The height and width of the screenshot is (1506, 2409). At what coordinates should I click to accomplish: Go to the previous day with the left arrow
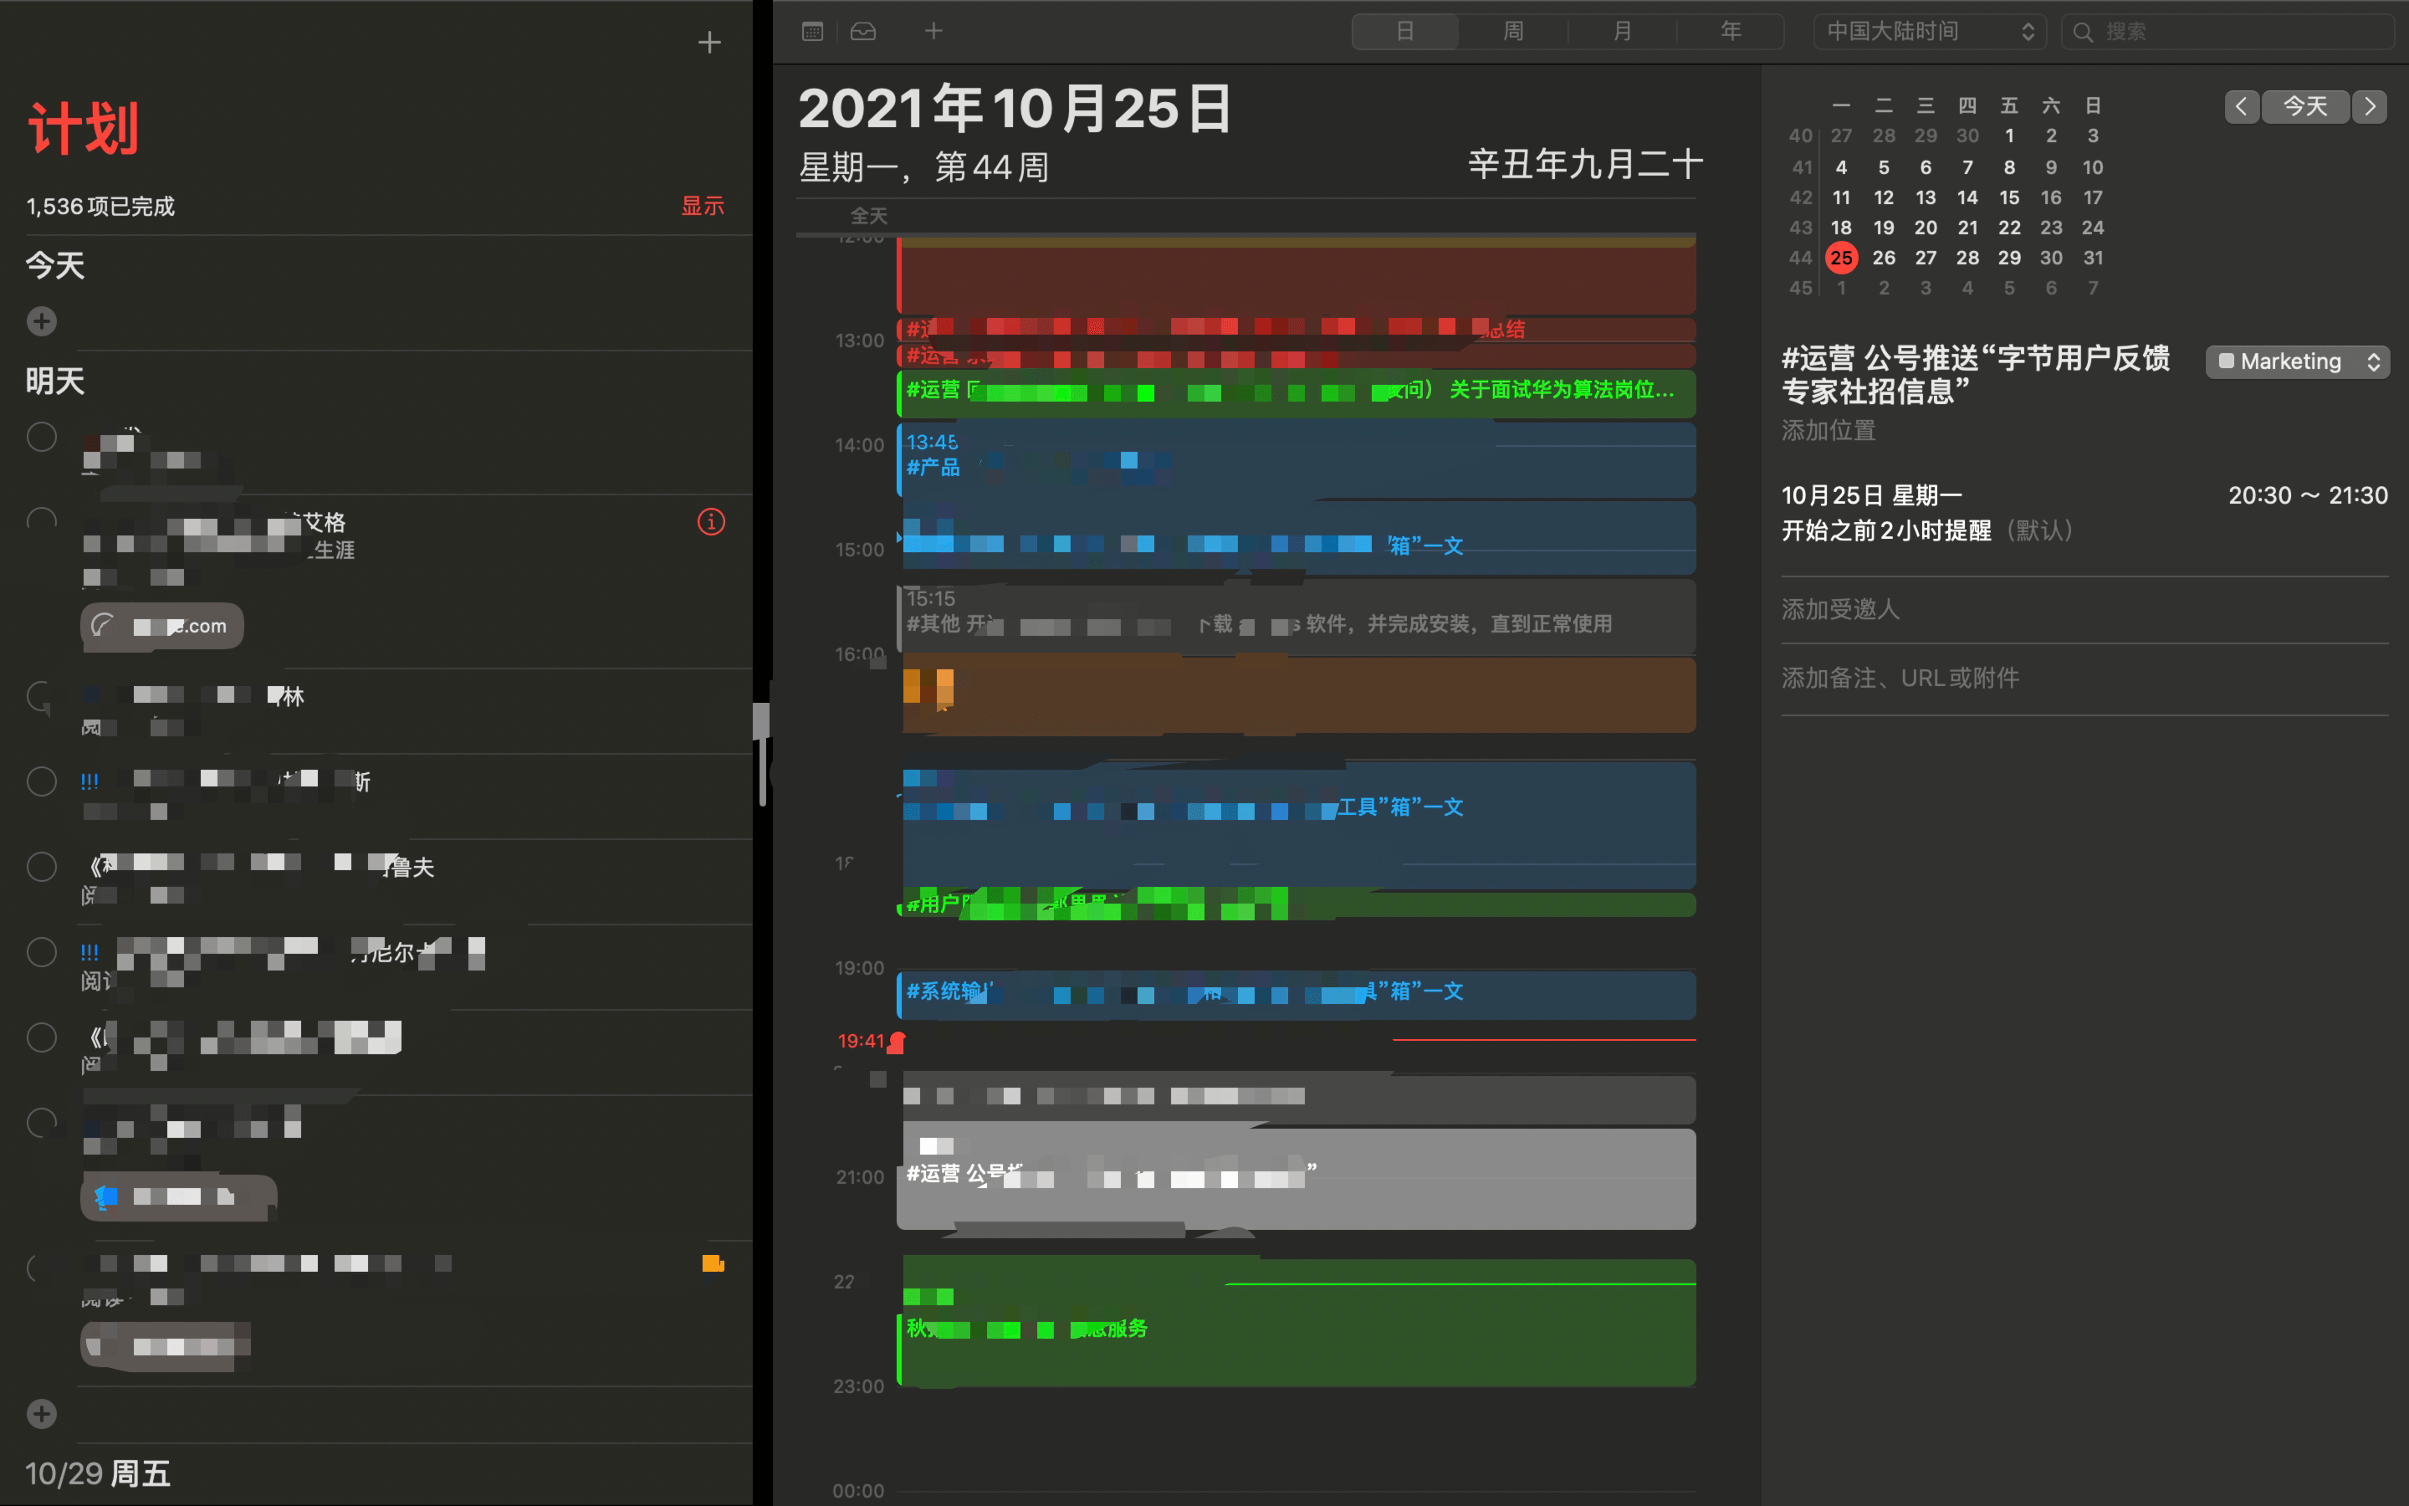click(x=2241, y=106)
